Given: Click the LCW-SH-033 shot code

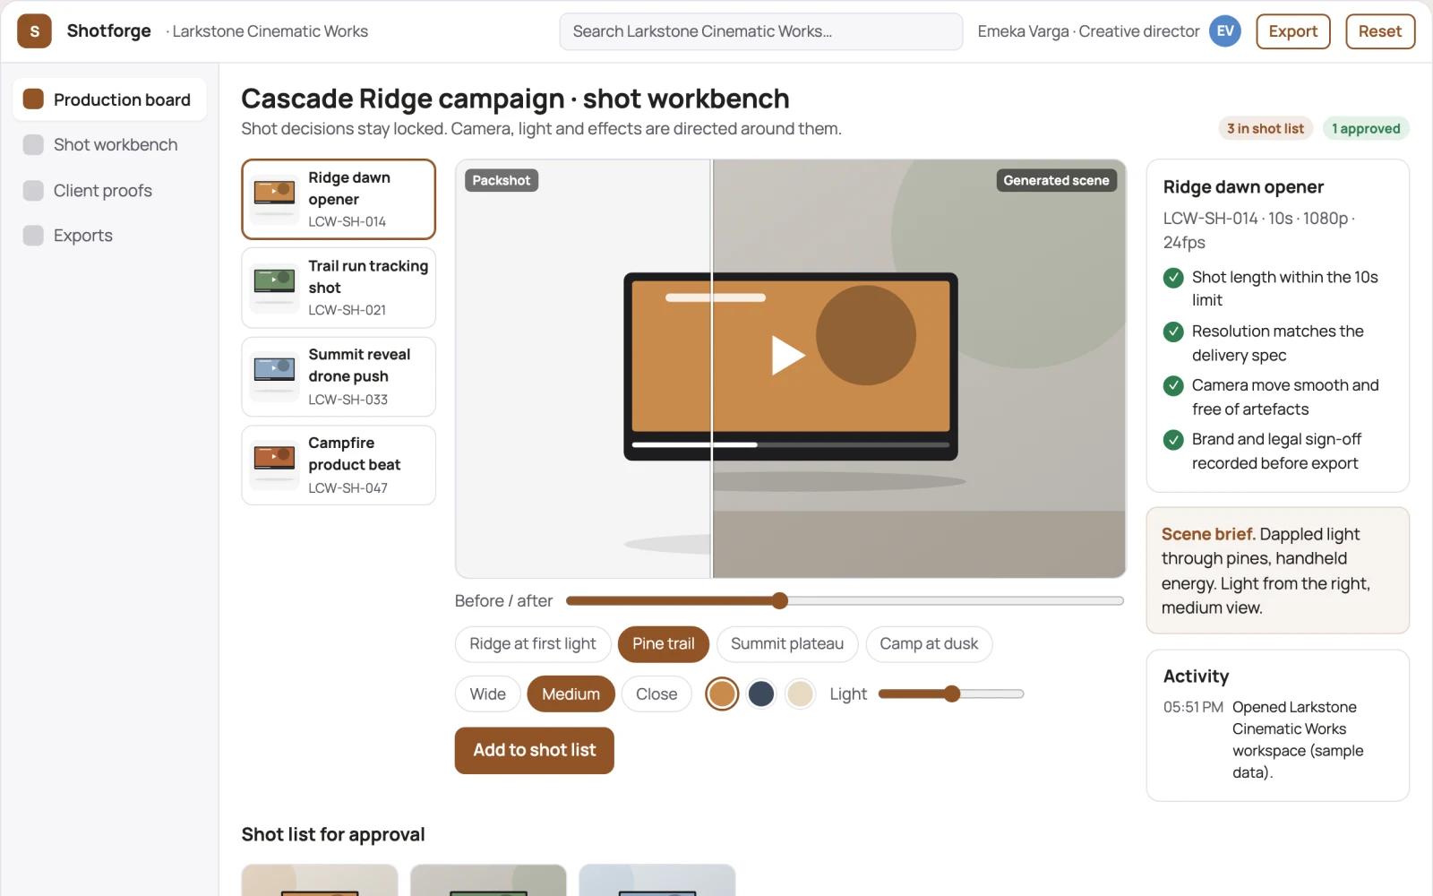Looking at the screenshot, I should coord(348,400).
